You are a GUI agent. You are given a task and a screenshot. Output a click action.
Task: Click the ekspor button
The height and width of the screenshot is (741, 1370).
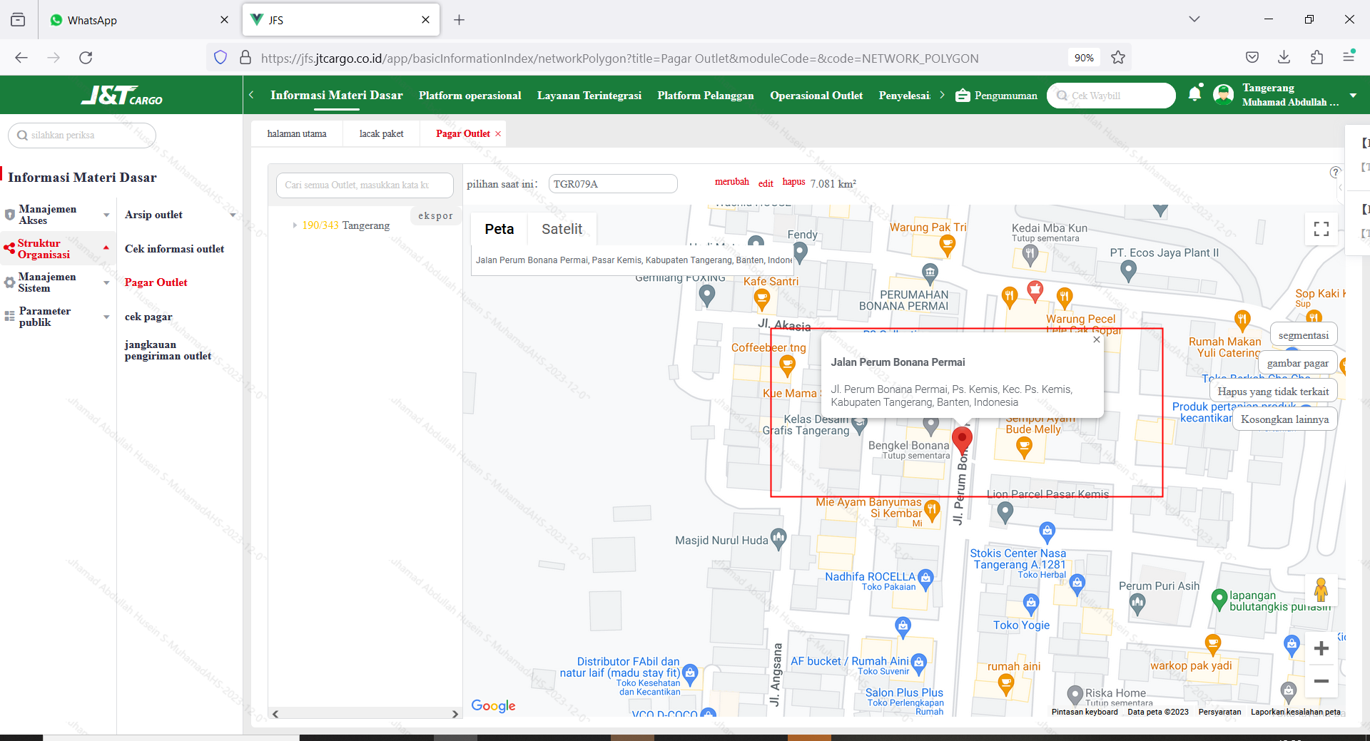click(x=435, y=215)
